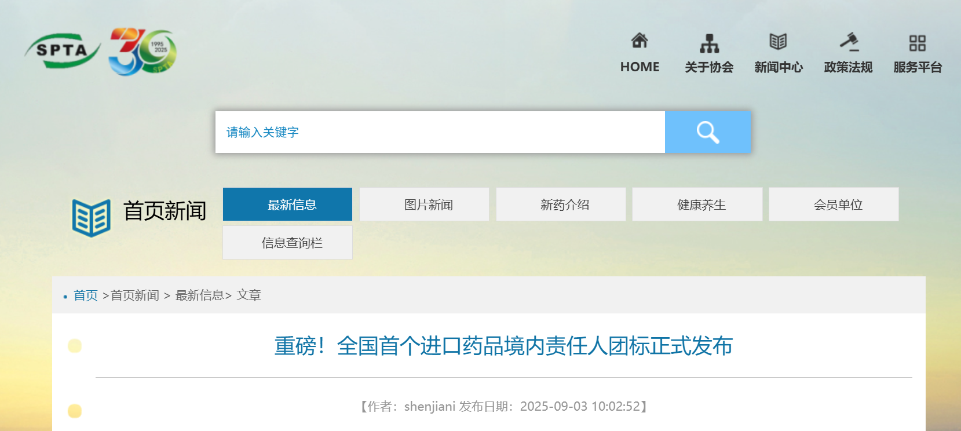Switch to the 图片新闻 tab

tap(424, 204)
